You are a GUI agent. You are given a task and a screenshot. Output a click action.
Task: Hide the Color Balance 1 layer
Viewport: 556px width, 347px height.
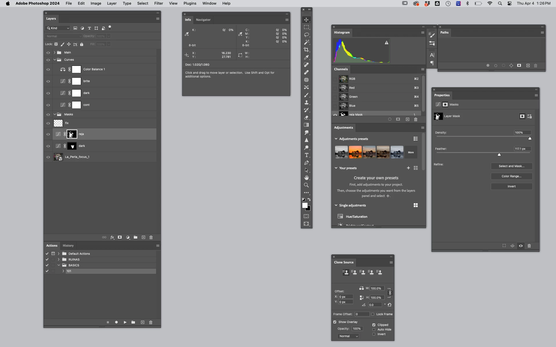[48, 69]
